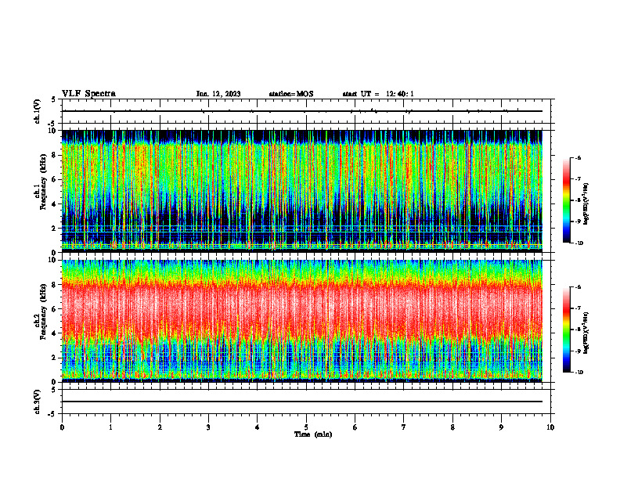Click time axis tick label "5"
This screenshot has width=620, height=479.
click(306, 427)
